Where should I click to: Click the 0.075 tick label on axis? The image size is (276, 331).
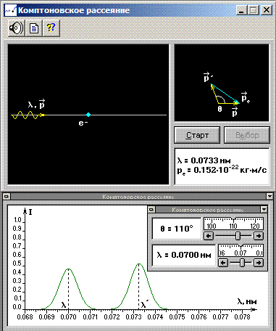pyautogui.click(x=177, y=317)
